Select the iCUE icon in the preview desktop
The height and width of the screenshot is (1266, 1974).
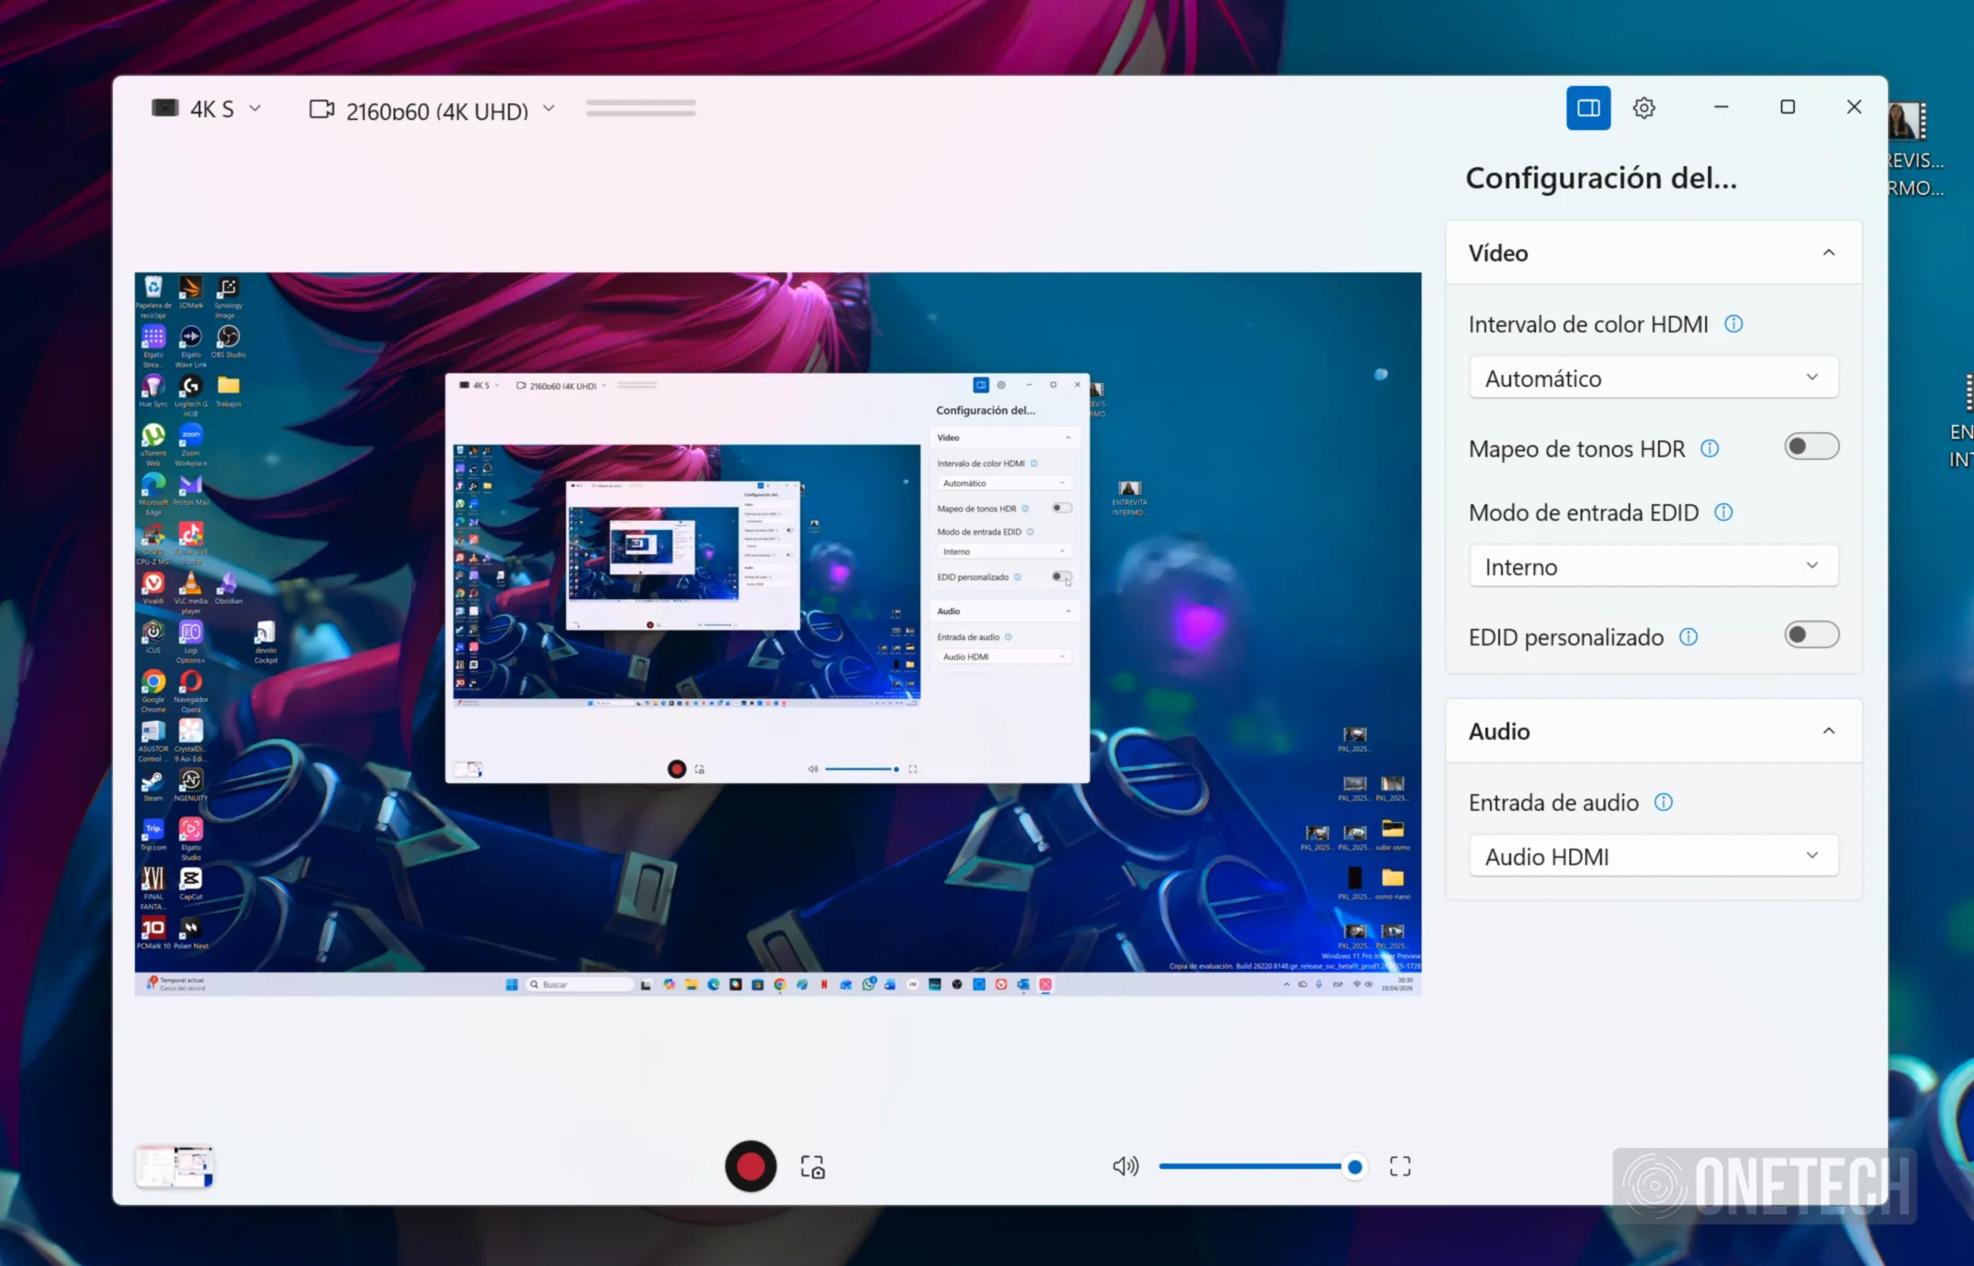[153, 637]
